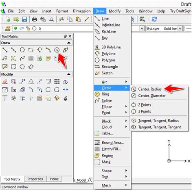Select the Arc tool in Tool Matrix
Viewport: 193px width, 191px height.
48,50
